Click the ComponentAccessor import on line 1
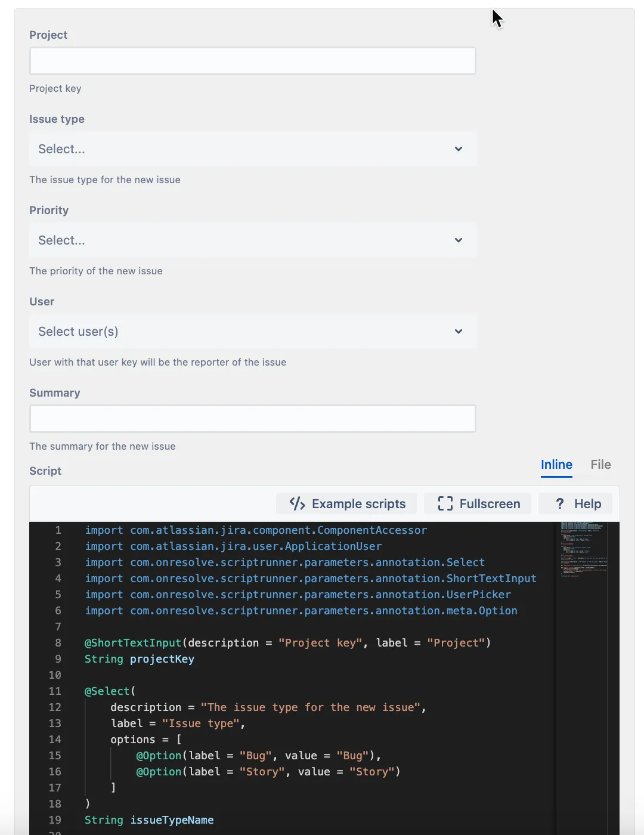This screenshot has width=644, height=835. 256,530
